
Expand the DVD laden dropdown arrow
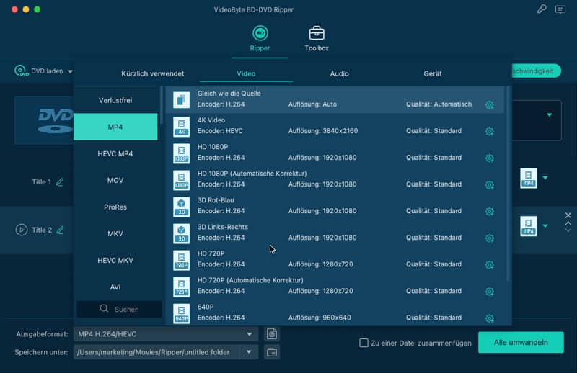click(70, 71)
